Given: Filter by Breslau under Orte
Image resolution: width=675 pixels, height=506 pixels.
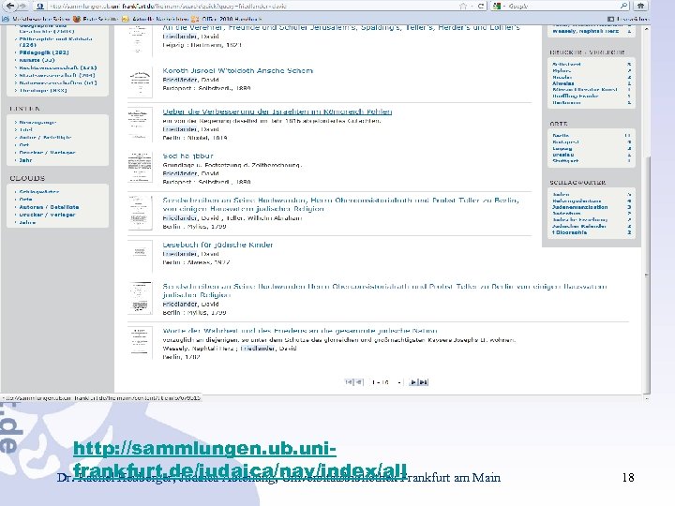Looking at the screenshot, I should [x=563, y=155].
